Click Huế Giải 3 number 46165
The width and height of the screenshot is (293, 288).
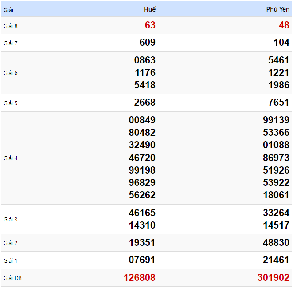click(142, 213)
